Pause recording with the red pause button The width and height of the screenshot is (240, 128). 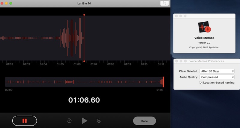pos(25,121)
